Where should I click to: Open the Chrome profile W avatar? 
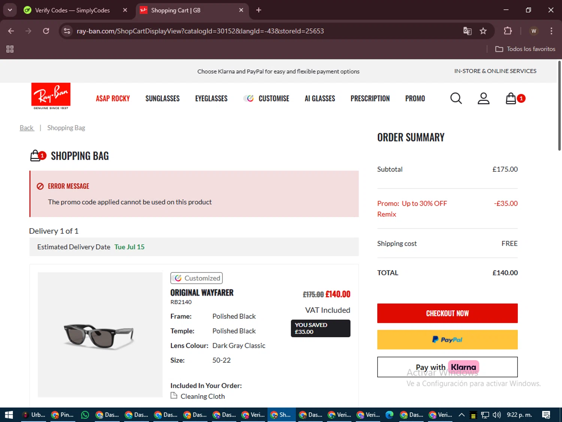coord(534,31)
